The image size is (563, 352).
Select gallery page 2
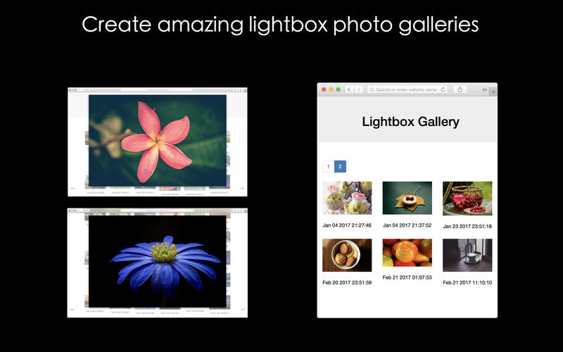click(340, 167)
